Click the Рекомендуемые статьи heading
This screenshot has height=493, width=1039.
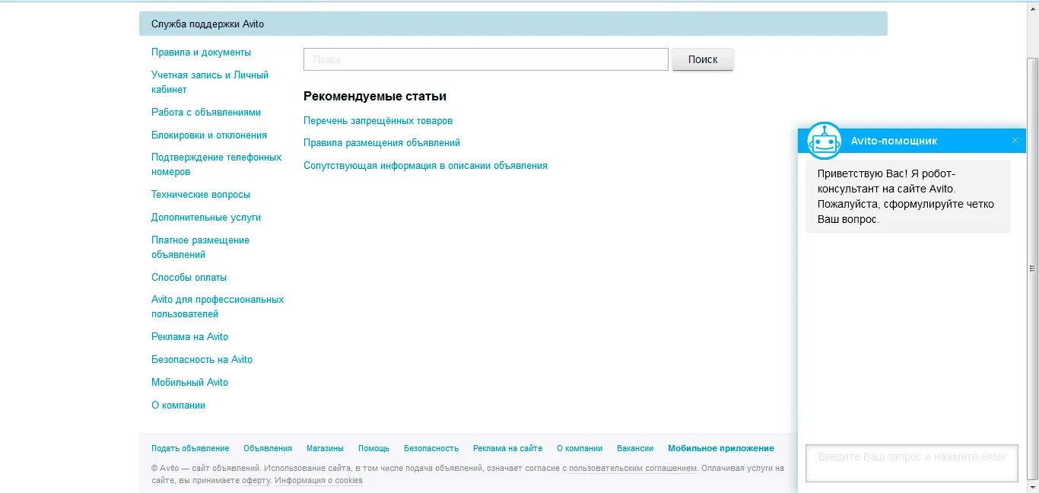click(375, 97)
